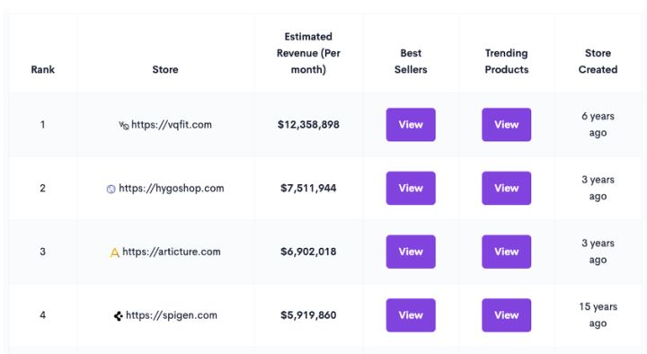The height and width of the screenshot is (354, 647).
Task: View Best Sellers for articture.com
Action: [x=411, y=252]
